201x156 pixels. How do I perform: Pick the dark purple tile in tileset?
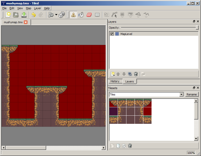113,111
